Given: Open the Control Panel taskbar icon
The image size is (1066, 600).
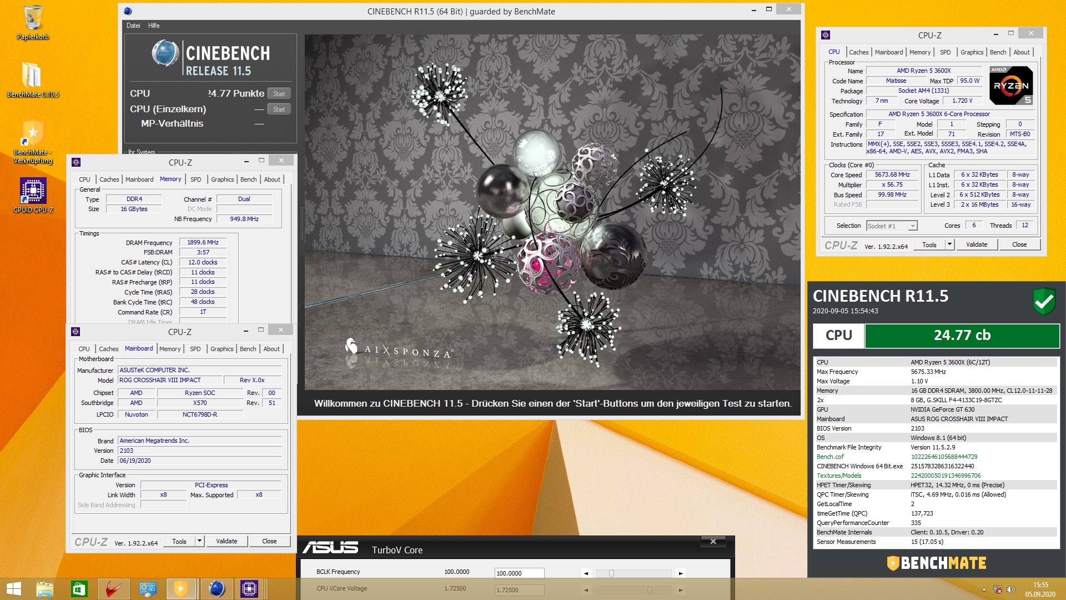Looking at the screenshot, I should [x=148, y=589].
